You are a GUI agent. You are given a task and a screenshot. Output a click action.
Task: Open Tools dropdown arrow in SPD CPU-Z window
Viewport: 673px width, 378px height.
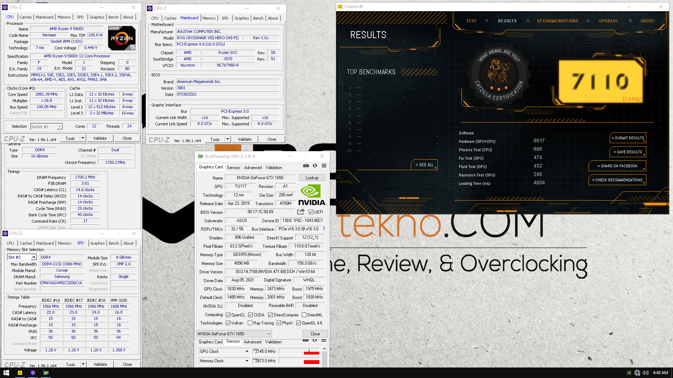point(83,364)
